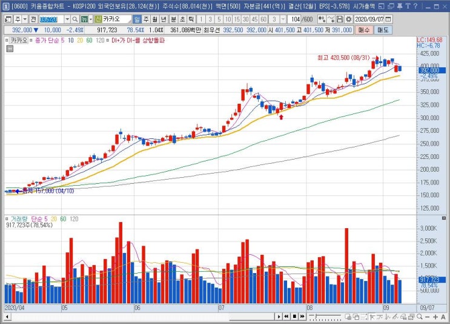
Task: Click the 45 interval button
Action: point(254,19)
